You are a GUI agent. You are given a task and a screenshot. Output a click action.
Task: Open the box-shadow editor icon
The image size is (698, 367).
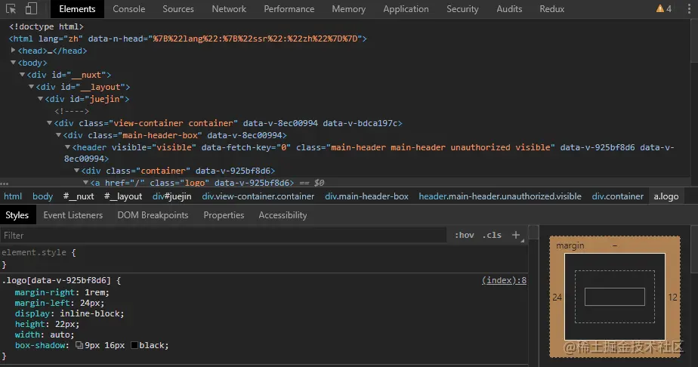click(79, 345)
